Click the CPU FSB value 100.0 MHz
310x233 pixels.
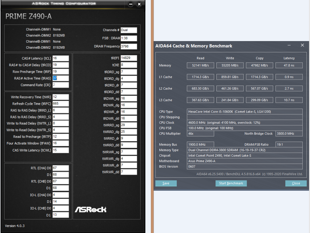coord(244,128)
